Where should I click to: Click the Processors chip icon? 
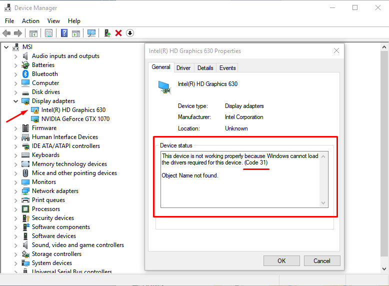tap(25, 209)
